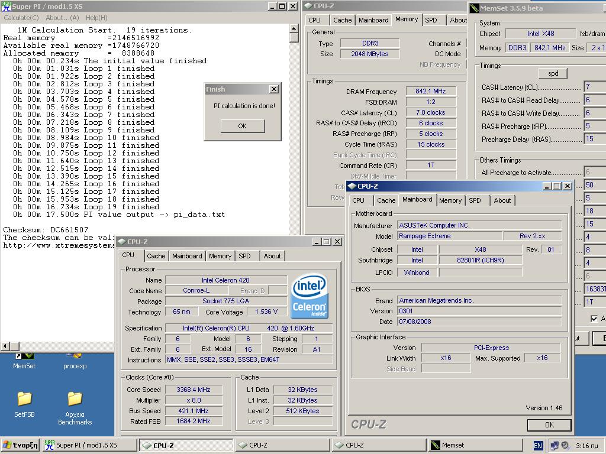Click OK in CPU-Z Mainboard window

(x=549, y=425)
